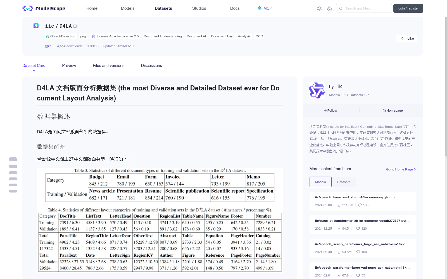Click the iic organization logo
Viewport: 447px width, 279px height.
tap(317, 90)
